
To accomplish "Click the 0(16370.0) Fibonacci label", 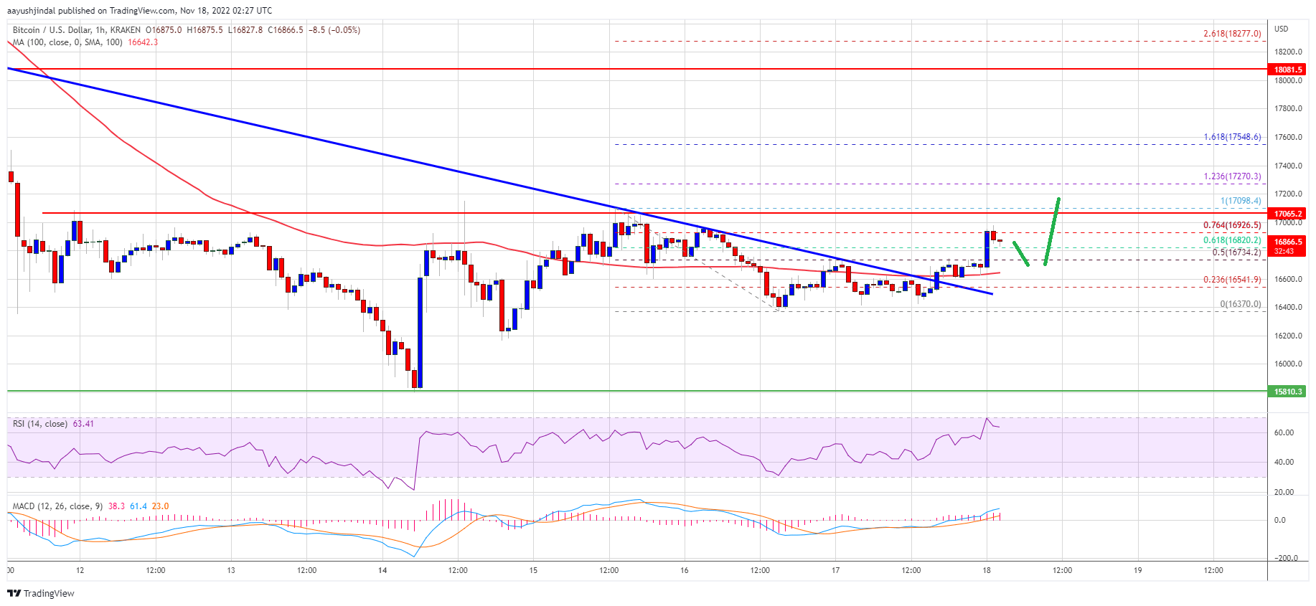I will (x=1241, y=304).
